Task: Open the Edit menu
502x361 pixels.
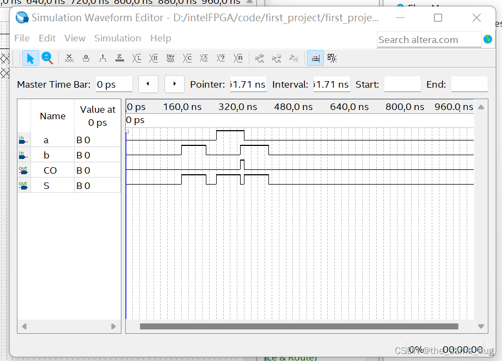Action: pyautogui.click(x=47, y=38)
